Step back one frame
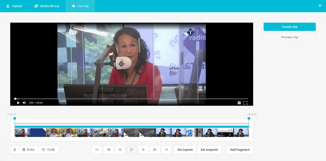Viewport: 326px width, 161px height. pos(120,150)
